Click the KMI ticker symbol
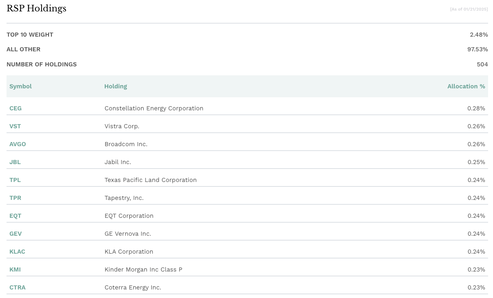 point(15,270)
